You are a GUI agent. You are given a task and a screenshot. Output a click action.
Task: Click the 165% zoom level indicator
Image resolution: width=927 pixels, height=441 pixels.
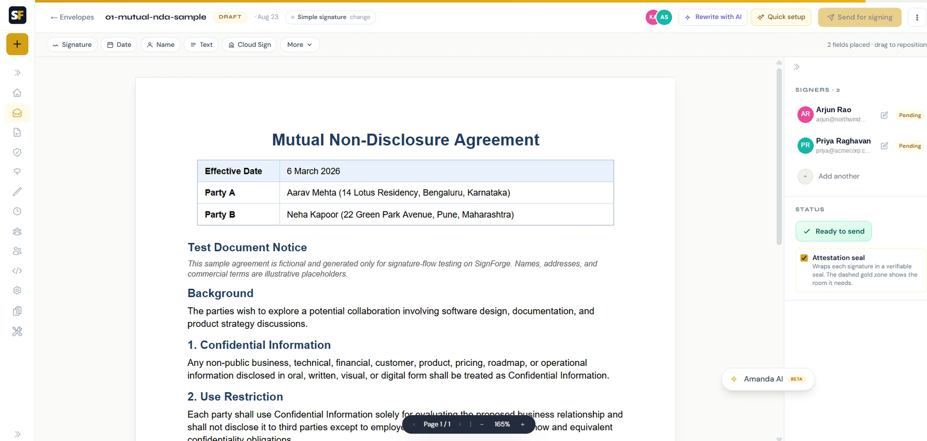[x=502, y=425]
